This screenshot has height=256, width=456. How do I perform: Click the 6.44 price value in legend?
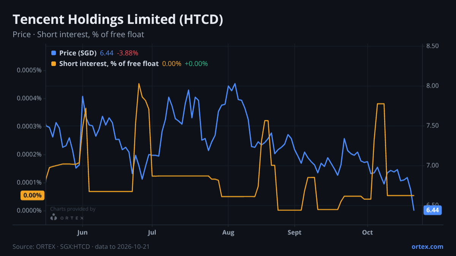(x=107, y=53)
